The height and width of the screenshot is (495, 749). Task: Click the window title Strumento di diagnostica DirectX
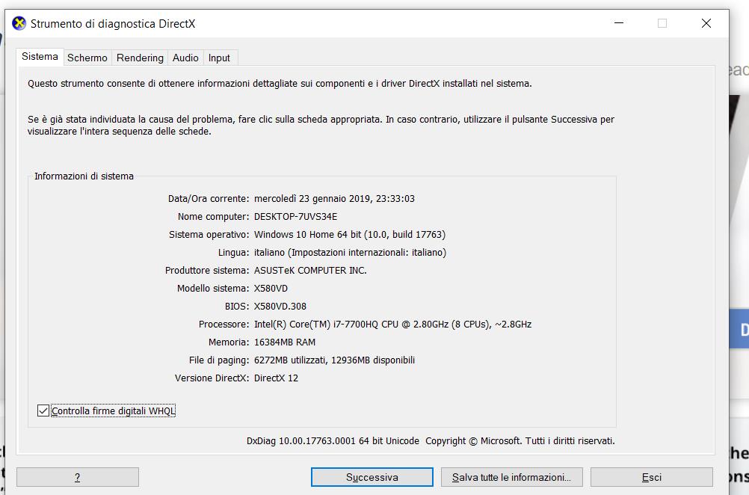tap(113, 23)
